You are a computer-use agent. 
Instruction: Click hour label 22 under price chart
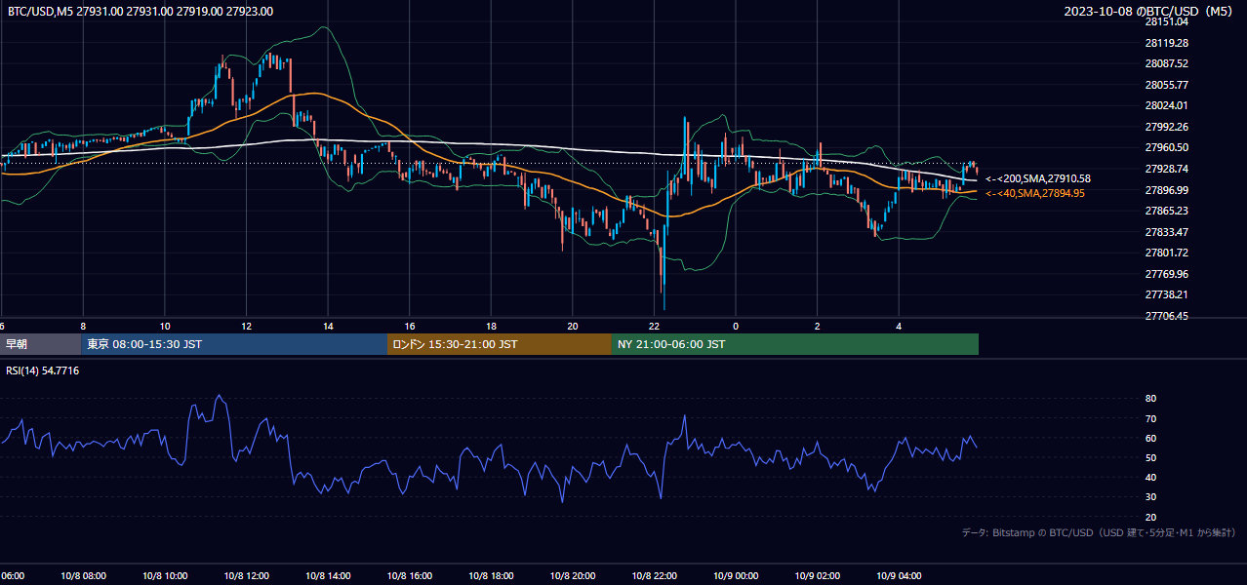coord(654,326)
